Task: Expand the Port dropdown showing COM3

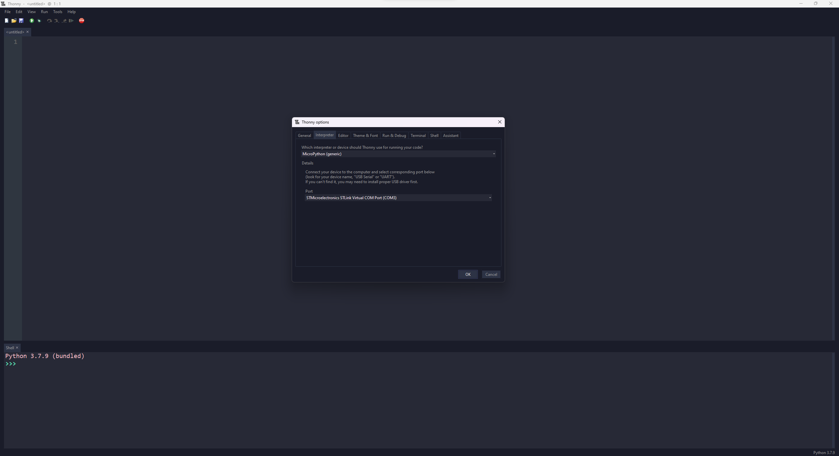Action: (489, 198)
